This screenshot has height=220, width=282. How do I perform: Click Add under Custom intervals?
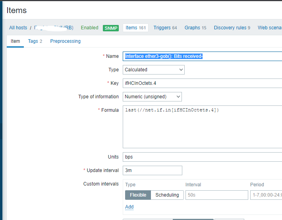click(x=129, y=207)
